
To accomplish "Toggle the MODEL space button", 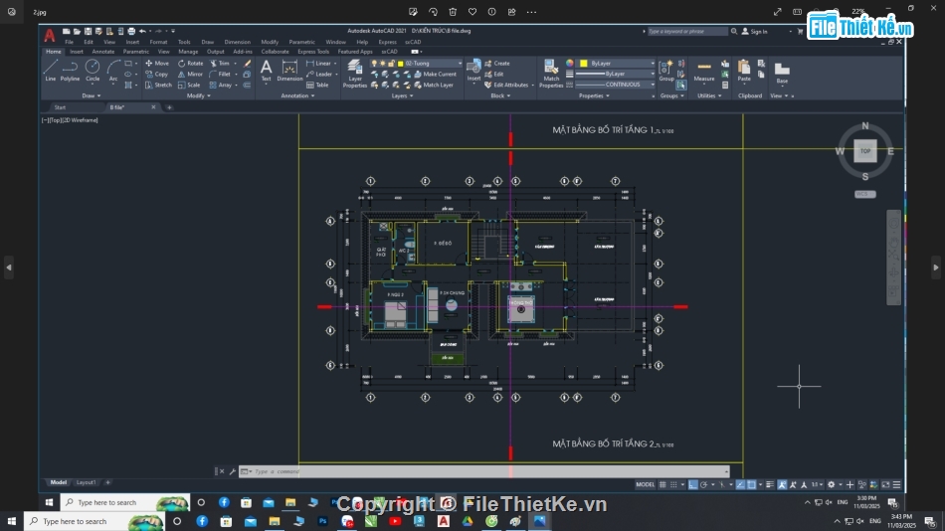I will [x=645, y=484].
